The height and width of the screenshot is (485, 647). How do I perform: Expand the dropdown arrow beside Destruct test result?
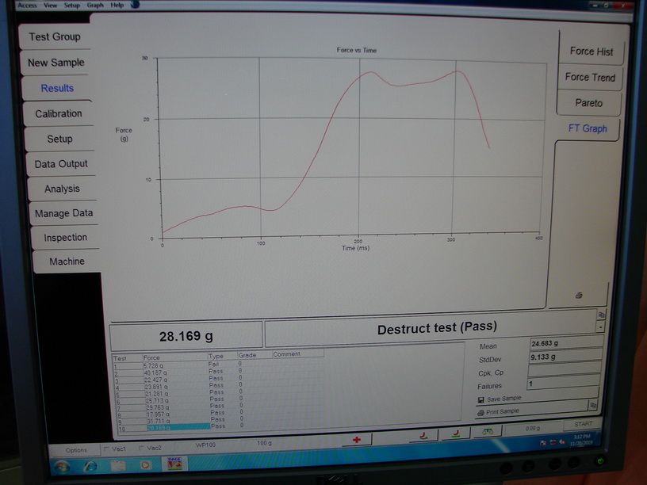click(600, 327)
